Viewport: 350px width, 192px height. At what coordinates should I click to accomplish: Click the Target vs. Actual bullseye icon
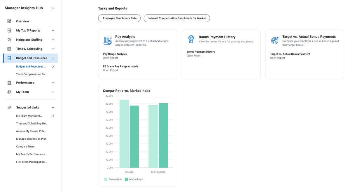(x=275, y=40)
